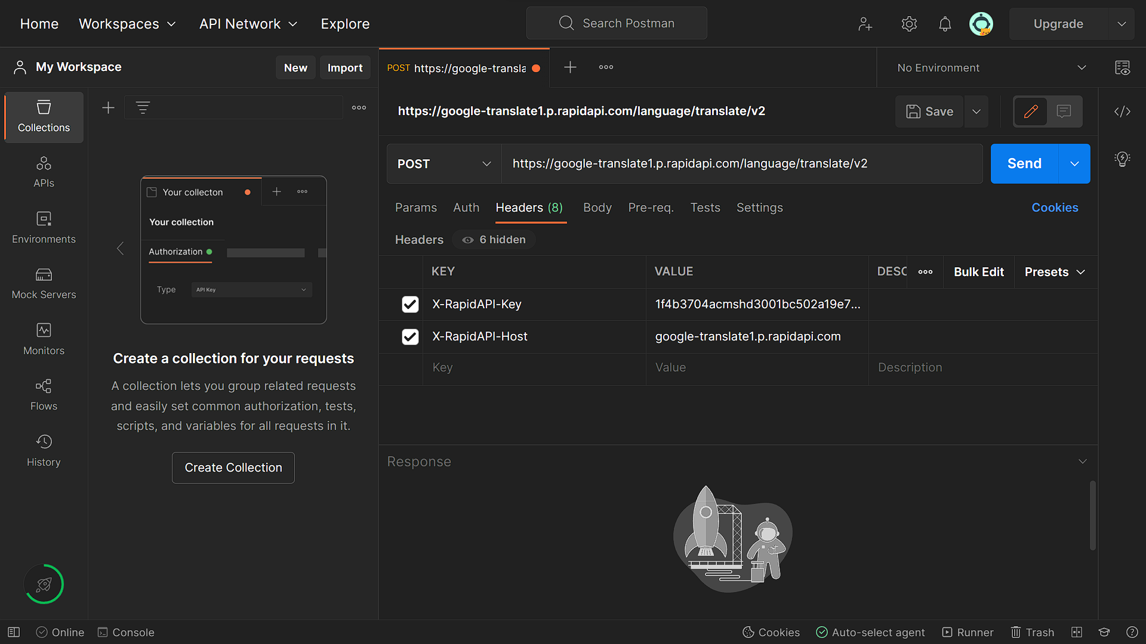This screenshot has height=644, width=1146.
Task: Collapse the Response pane chevron
Action: coord(1083,462)
